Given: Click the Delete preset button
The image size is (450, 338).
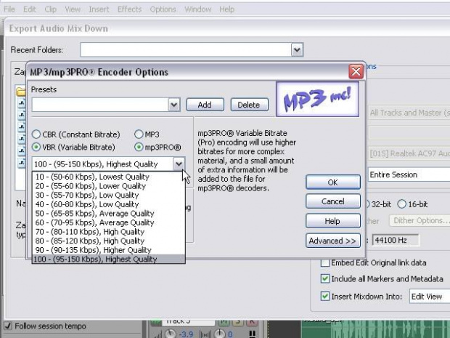Looking at the screenshot, I should [x=249, y=105].
